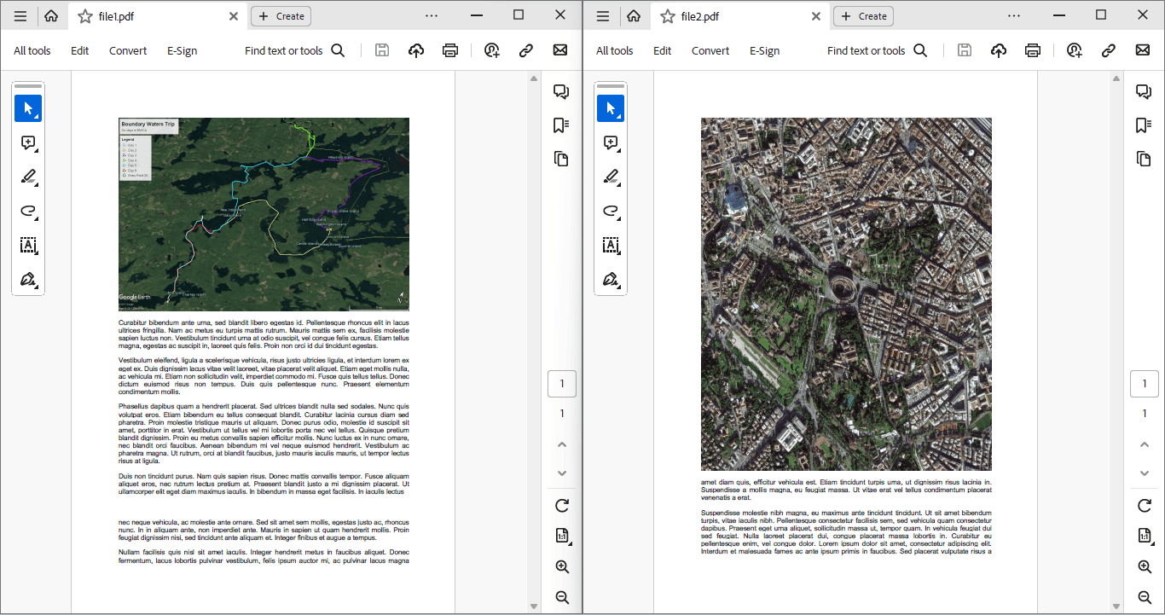Open hamburger menu in file1.pdf window

(x=20, y=16)
